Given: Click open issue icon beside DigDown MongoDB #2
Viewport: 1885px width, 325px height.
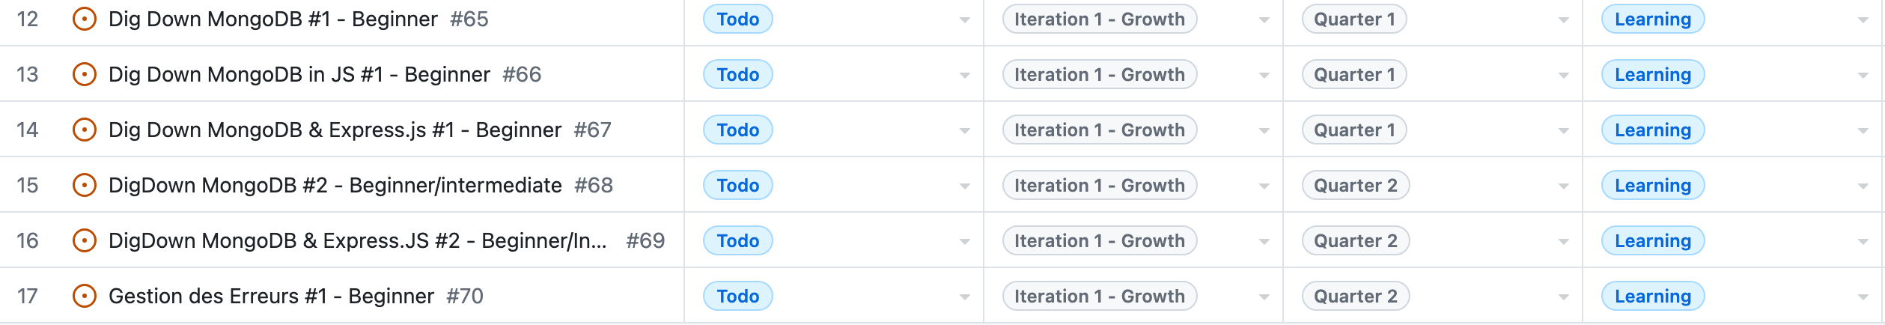Looking at the screenshot, I should [x=85, y=186].
